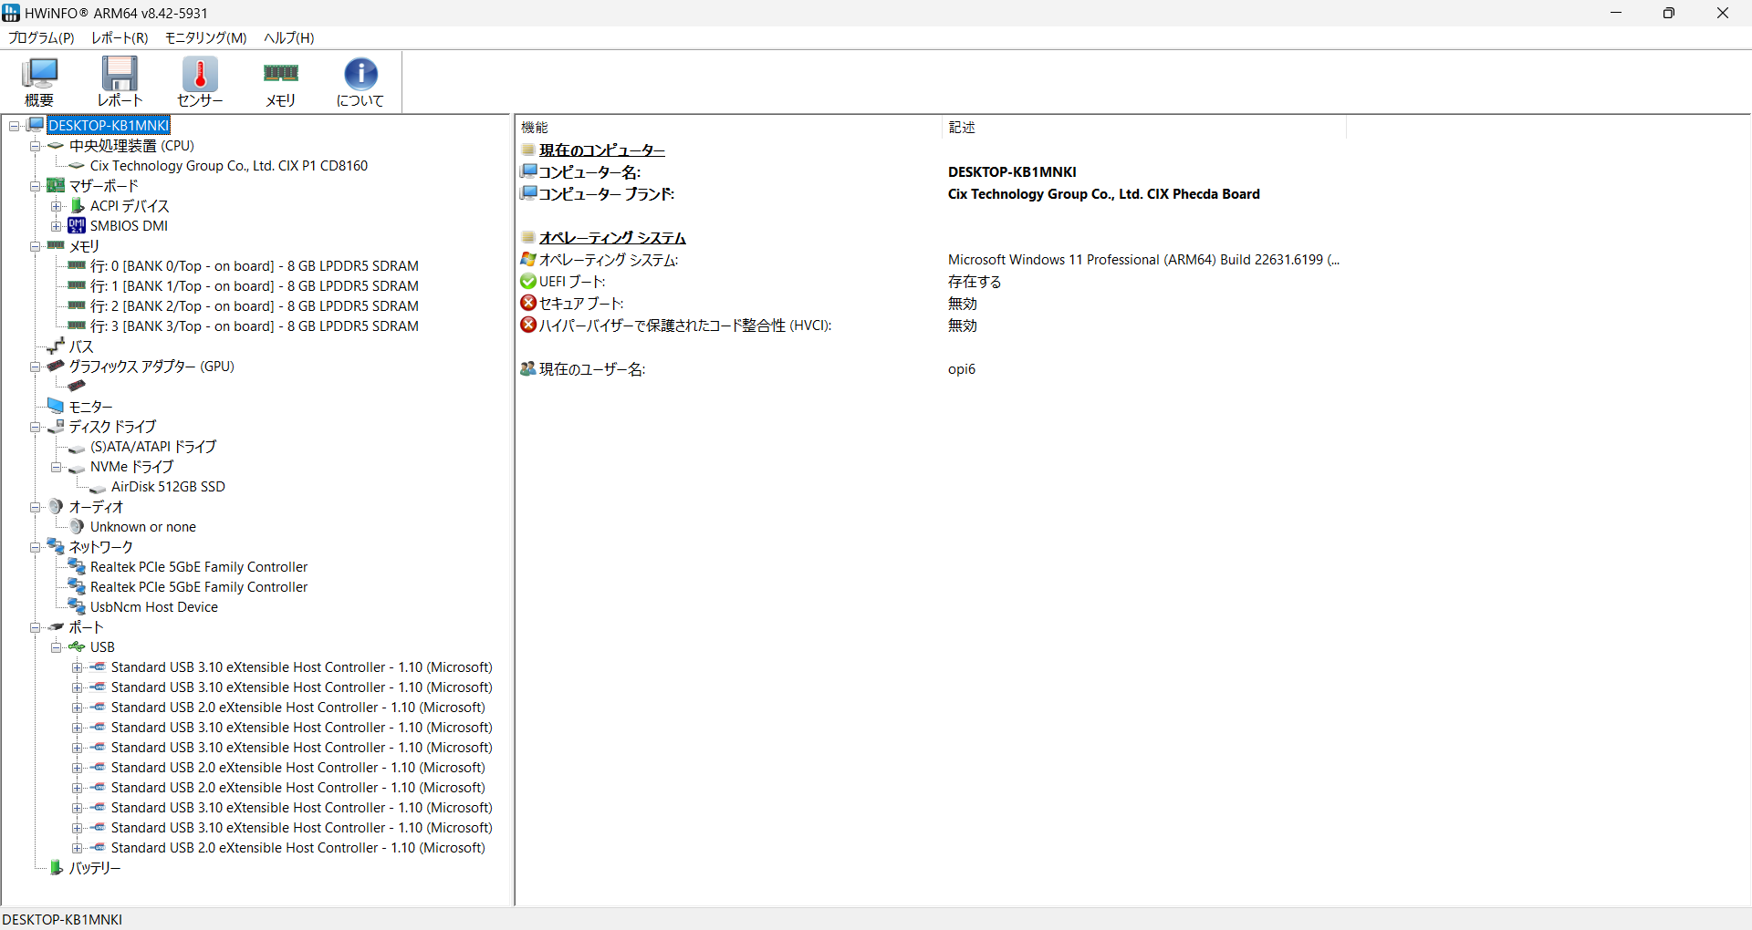The width and height of the screenshot is (1752, 930).
Task: Collapse the ネットワーク tree branch
Action: pyautogui.click(x=36, y=547)
